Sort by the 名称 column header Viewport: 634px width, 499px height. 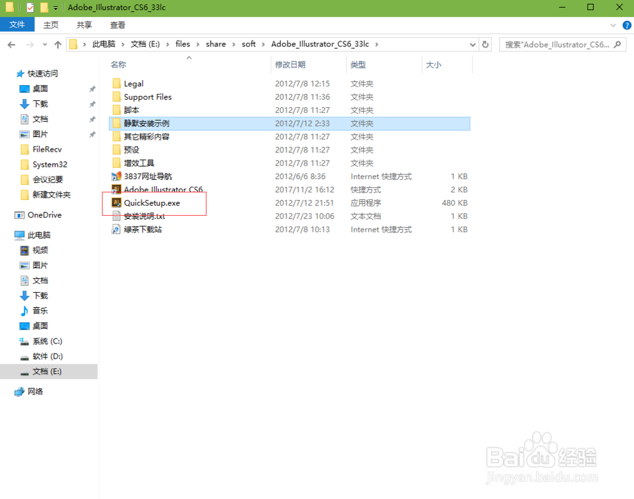[x=119, y=65]
